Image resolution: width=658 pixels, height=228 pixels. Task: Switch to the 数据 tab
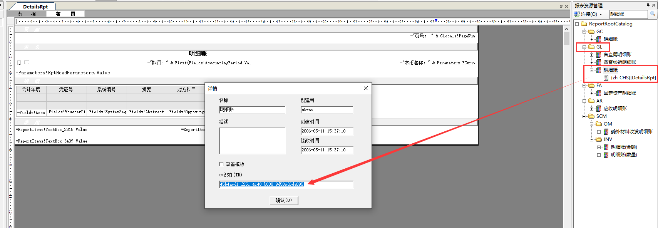pos(27,14)
